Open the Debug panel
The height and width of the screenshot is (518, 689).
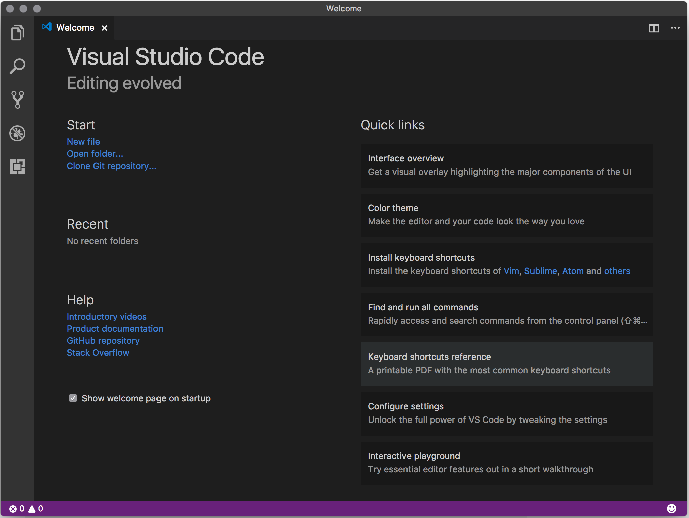(x=17, y=133)
